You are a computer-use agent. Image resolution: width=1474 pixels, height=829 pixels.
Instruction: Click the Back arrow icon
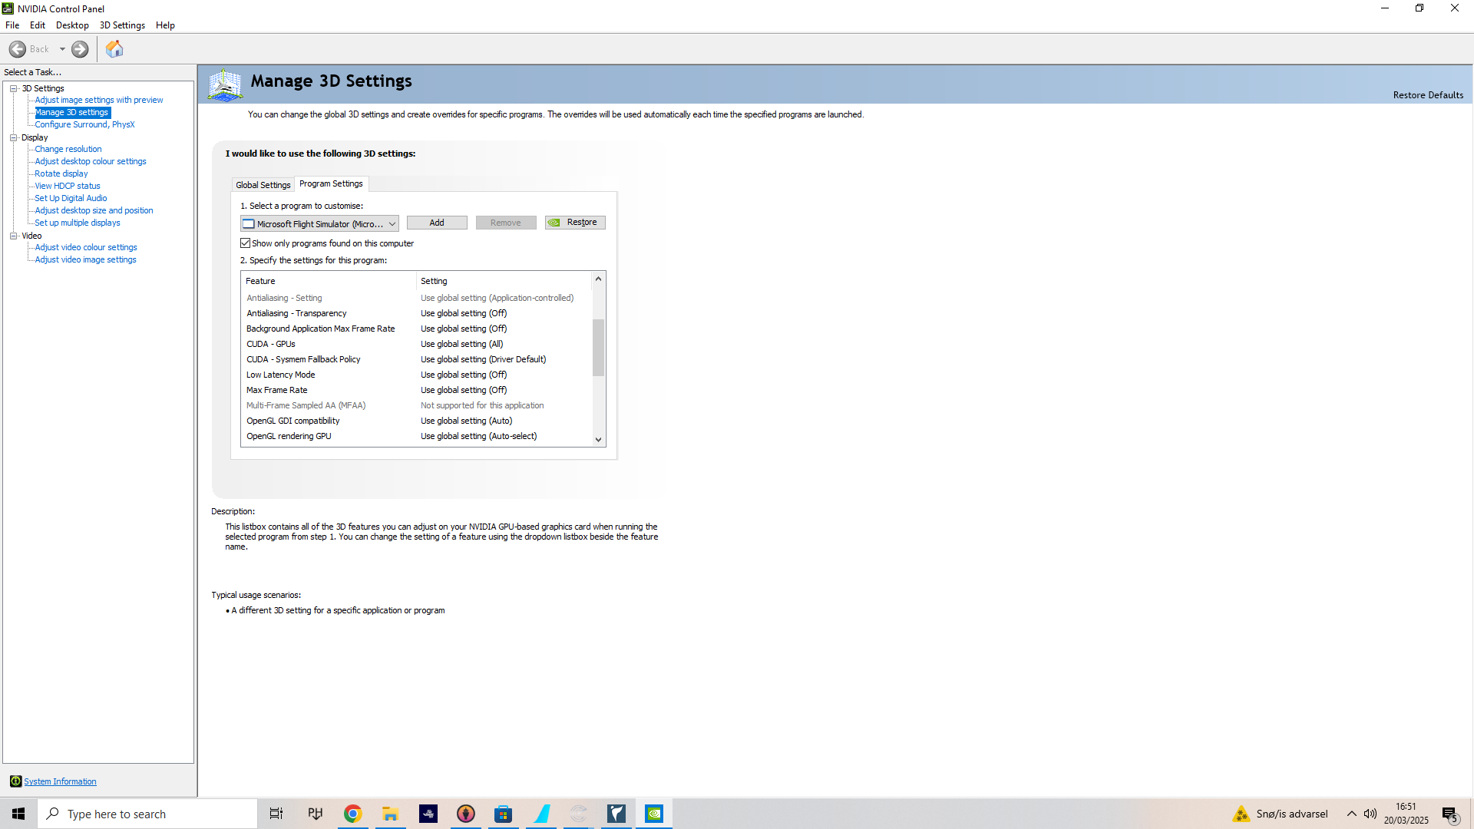pos(18,48)
